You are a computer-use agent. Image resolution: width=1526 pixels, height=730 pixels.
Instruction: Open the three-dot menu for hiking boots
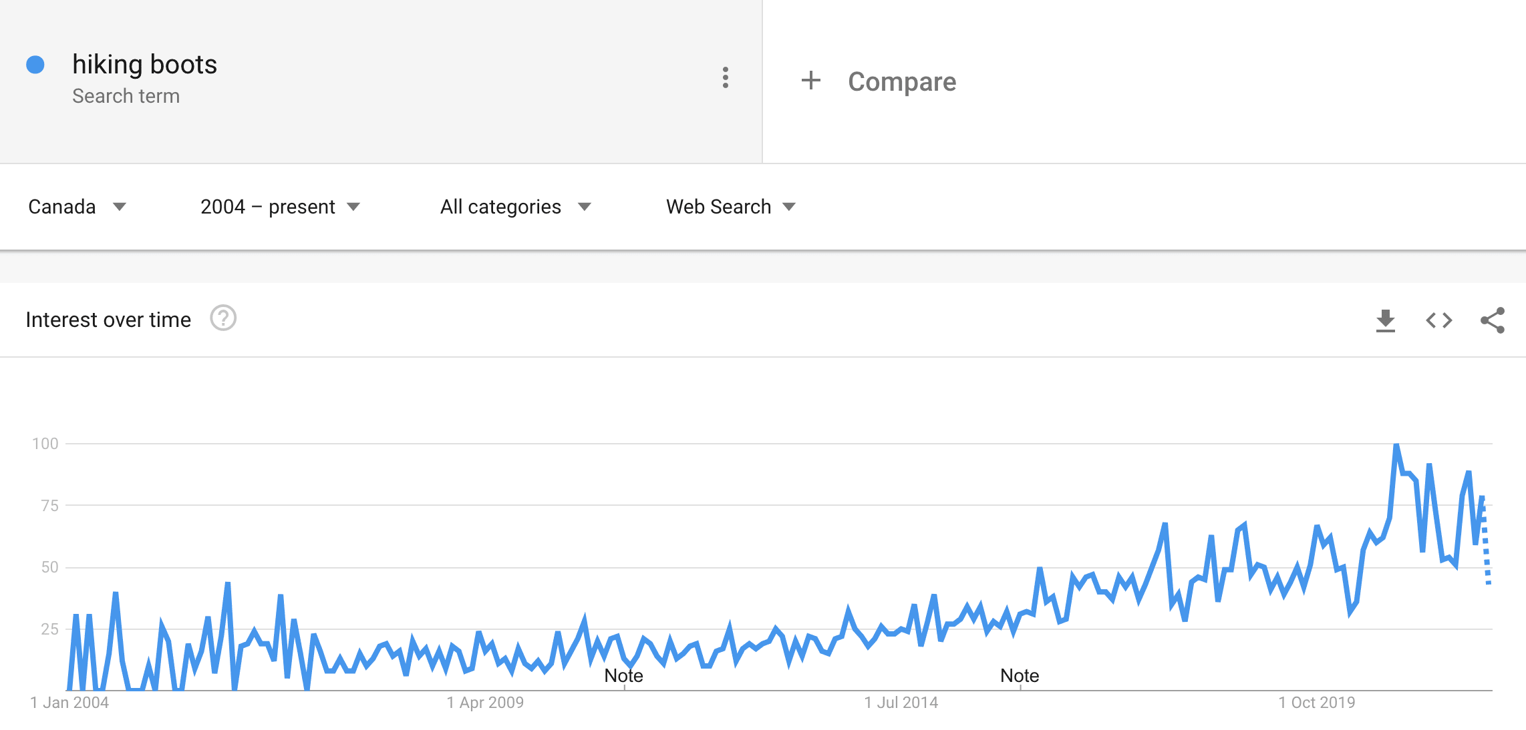pos(725,78)
